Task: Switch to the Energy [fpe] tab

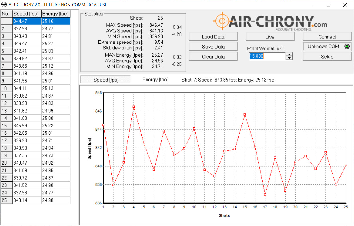Action: (155, 80)
